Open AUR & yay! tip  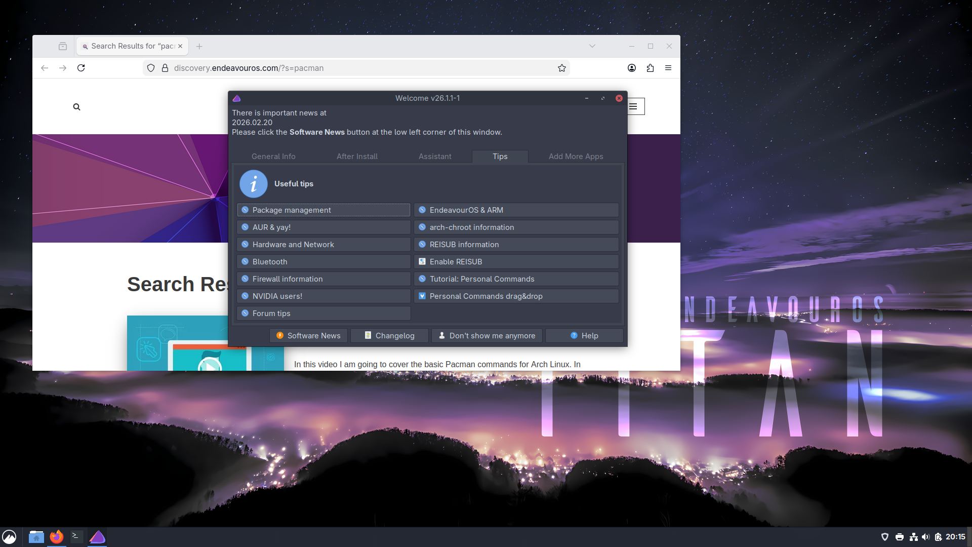pos(323,227)
